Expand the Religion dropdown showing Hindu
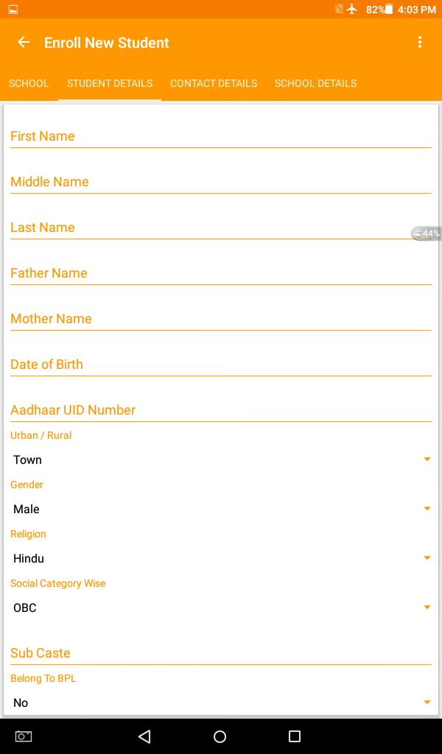 click(220, 558)
